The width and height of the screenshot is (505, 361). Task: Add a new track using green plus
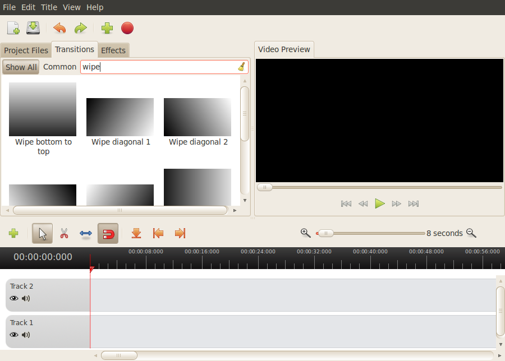click(x=13, y=233)
